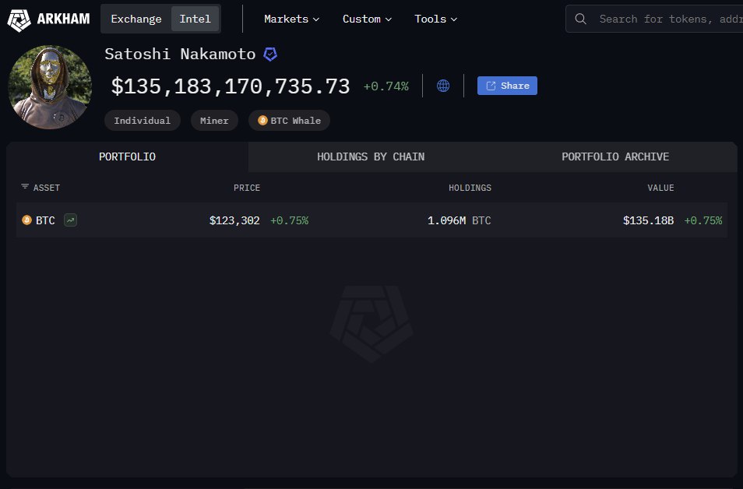Open the search magnifier icon
This screenshot has width=743, height=489.
pyautogui.click(x=580, y=19)
